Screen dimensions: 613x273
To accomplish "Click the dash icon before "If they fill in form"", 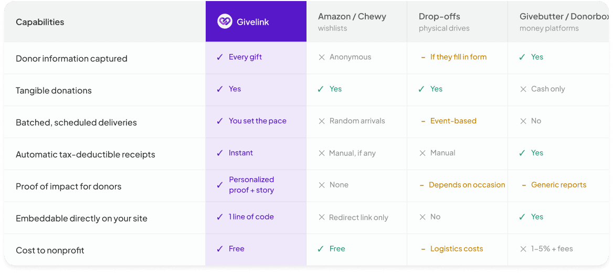I will 423,58.
